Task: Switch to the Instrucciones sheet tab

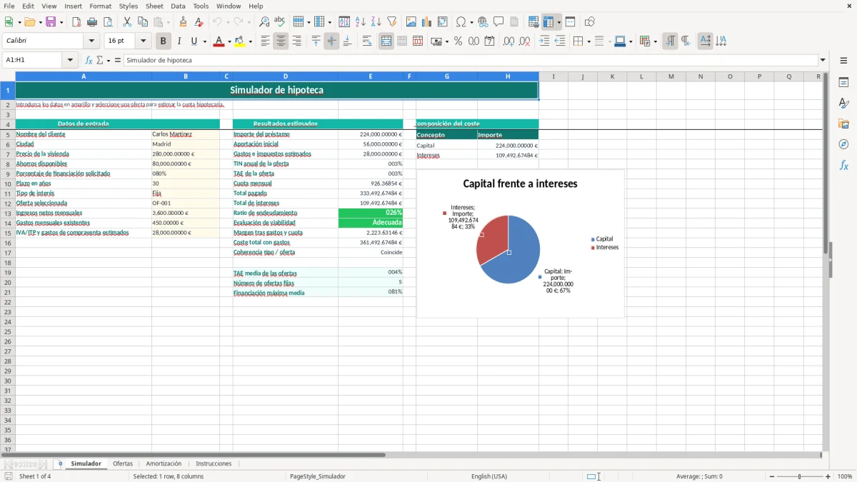Action: pyautogui.click(x=214, y=464)
